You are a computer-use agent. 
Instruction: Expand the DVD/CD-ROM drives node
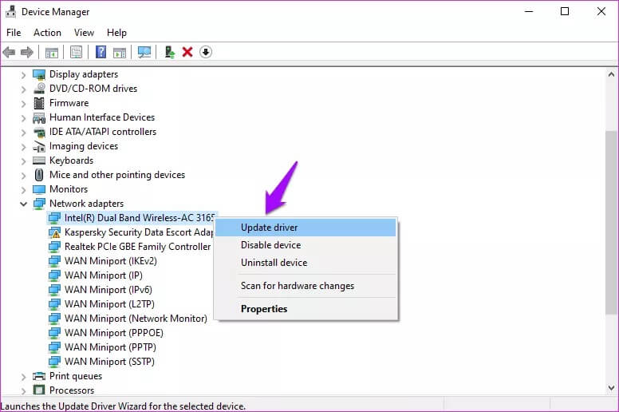coord(23,89)
